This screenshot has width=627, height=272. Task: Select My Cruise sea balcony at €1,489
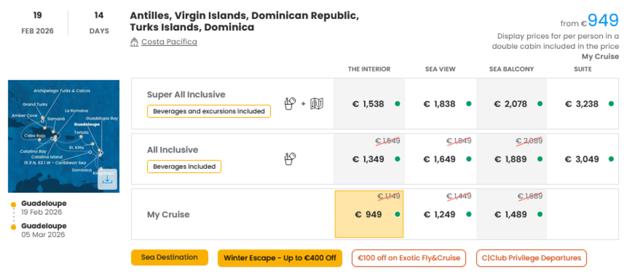click(x=511, y=214)
